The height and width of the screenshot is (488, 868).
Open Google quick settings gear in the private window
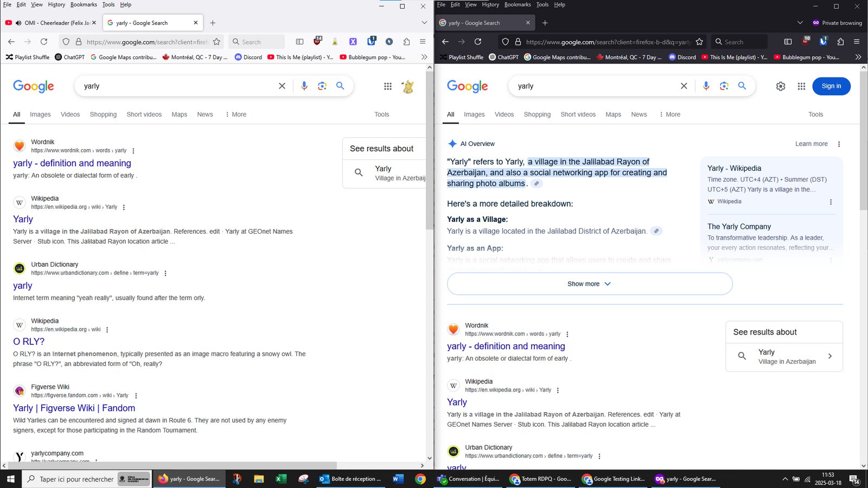pos(781,86)
